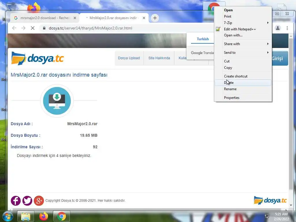Screen dimensions: 296x222
Task: Launch Firefox from the taskbar
Action: (x=43, y=216)
